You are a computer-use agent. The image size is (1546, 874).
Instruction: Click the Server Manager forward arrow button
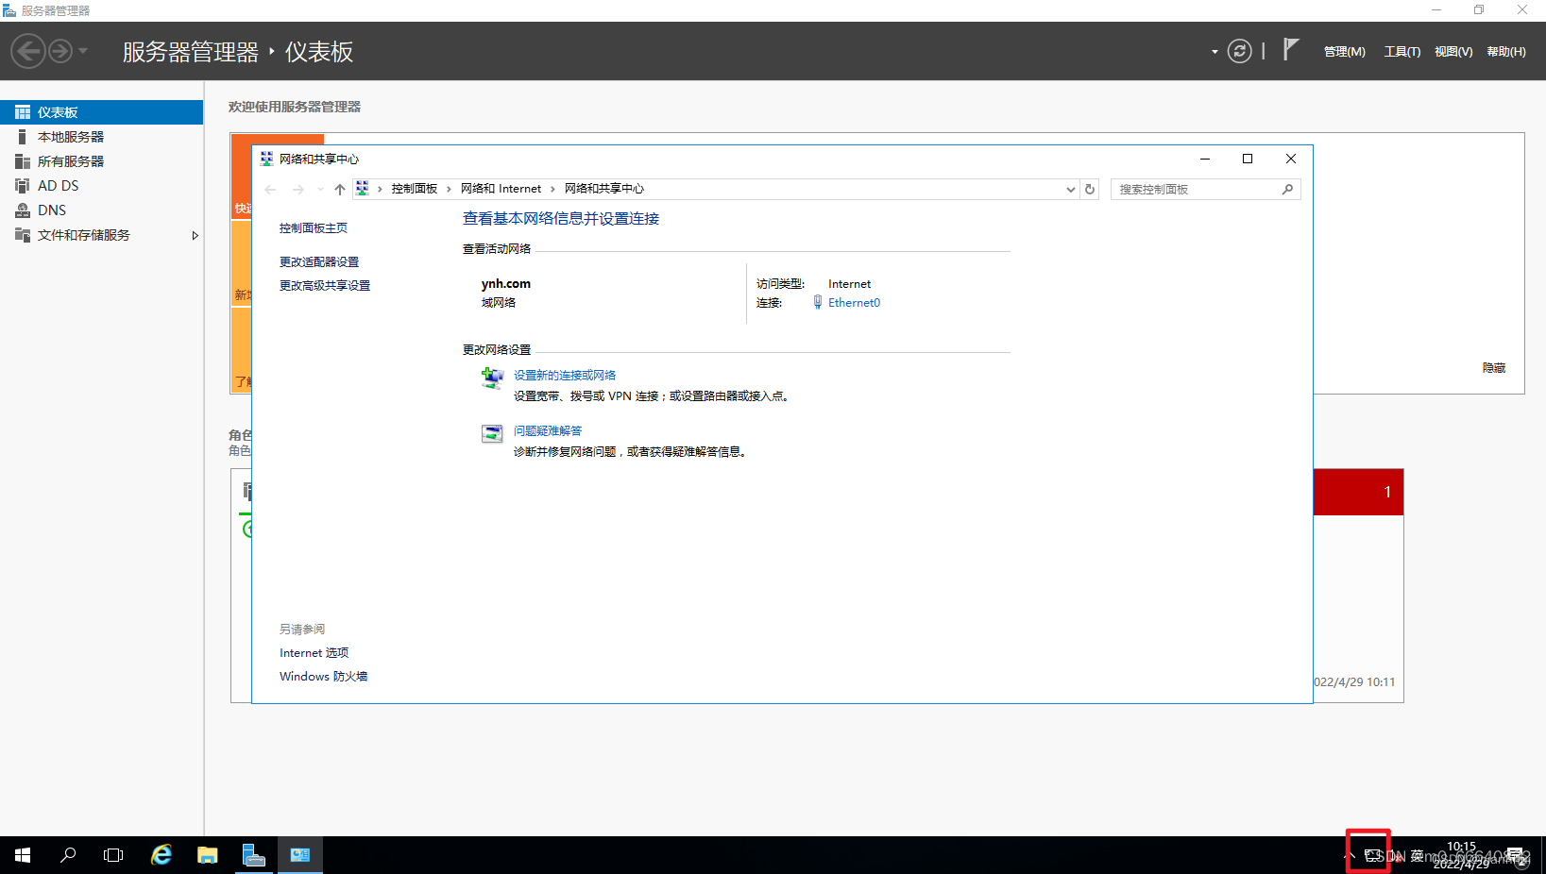(x=60, y=51)
